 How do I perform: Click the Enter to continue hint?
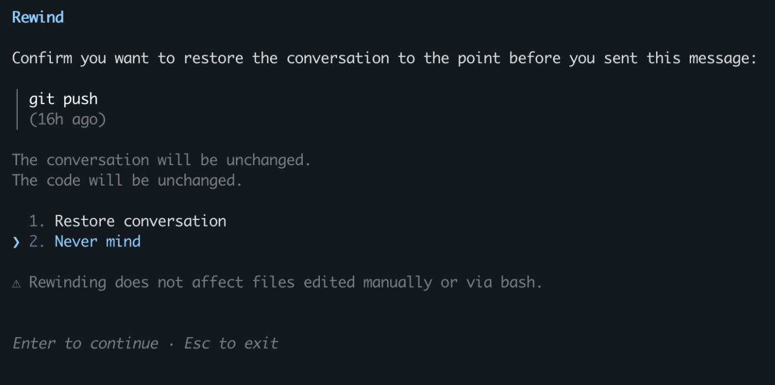85,343
